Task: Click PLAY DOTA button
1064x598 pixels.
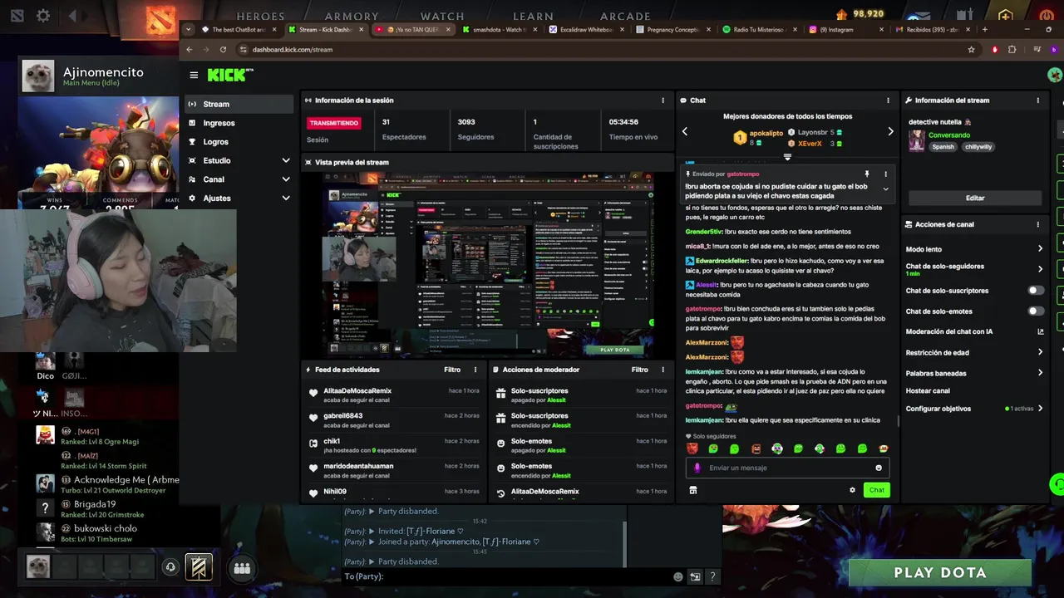Action: [x=940, y=572]
